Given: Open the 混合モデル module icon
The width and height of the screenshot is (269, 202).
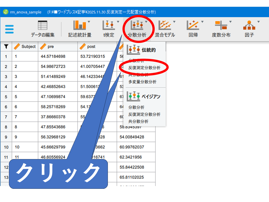Looking at the screenshot, I should pos(164,26).
